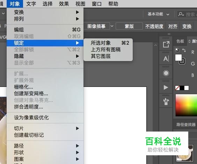Viewport: 197px width, 164px height.
Task: Expand the 形状 submenu
Action: [45, 152]
